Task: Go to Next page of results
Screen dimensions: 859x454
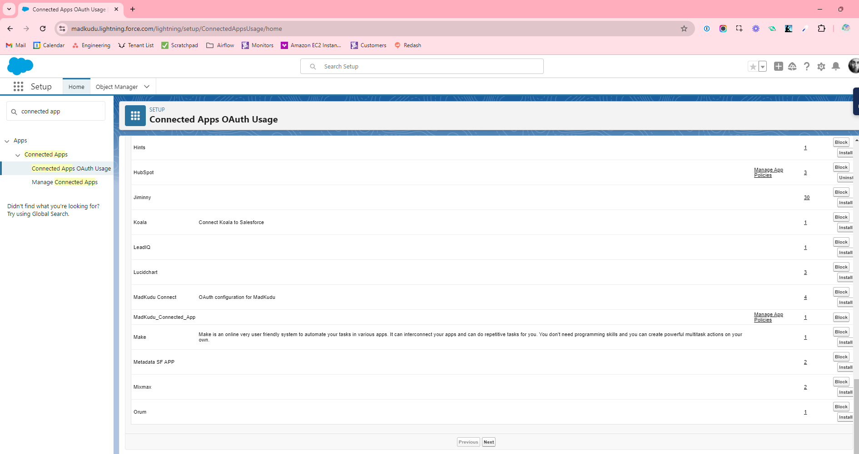Action: (489, 442)
